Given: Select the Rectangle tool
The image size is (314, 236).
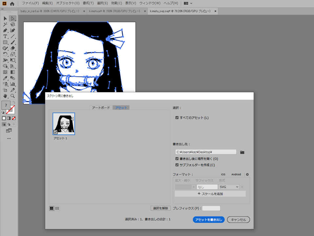Looking at the screenshot, I should (5, 42).
